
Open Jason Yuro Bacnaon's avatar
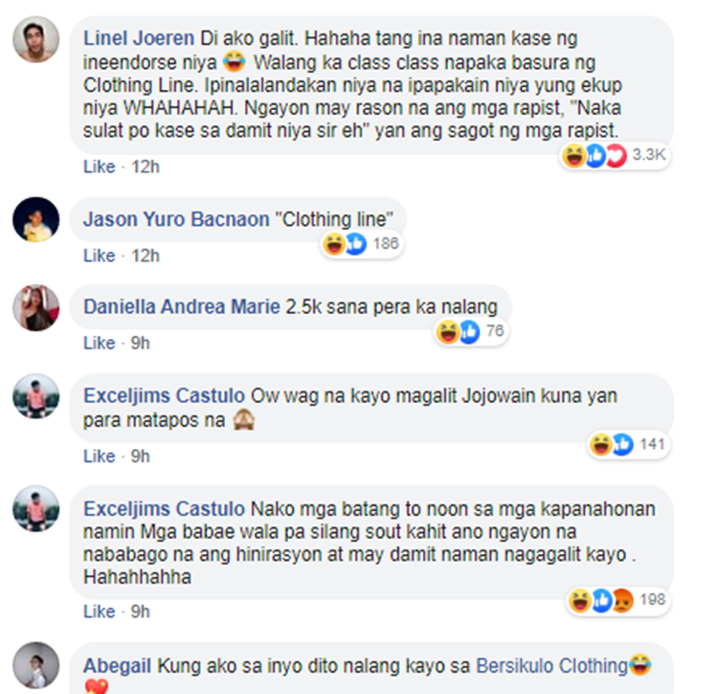pyautogui.click(x=35, y=220)
